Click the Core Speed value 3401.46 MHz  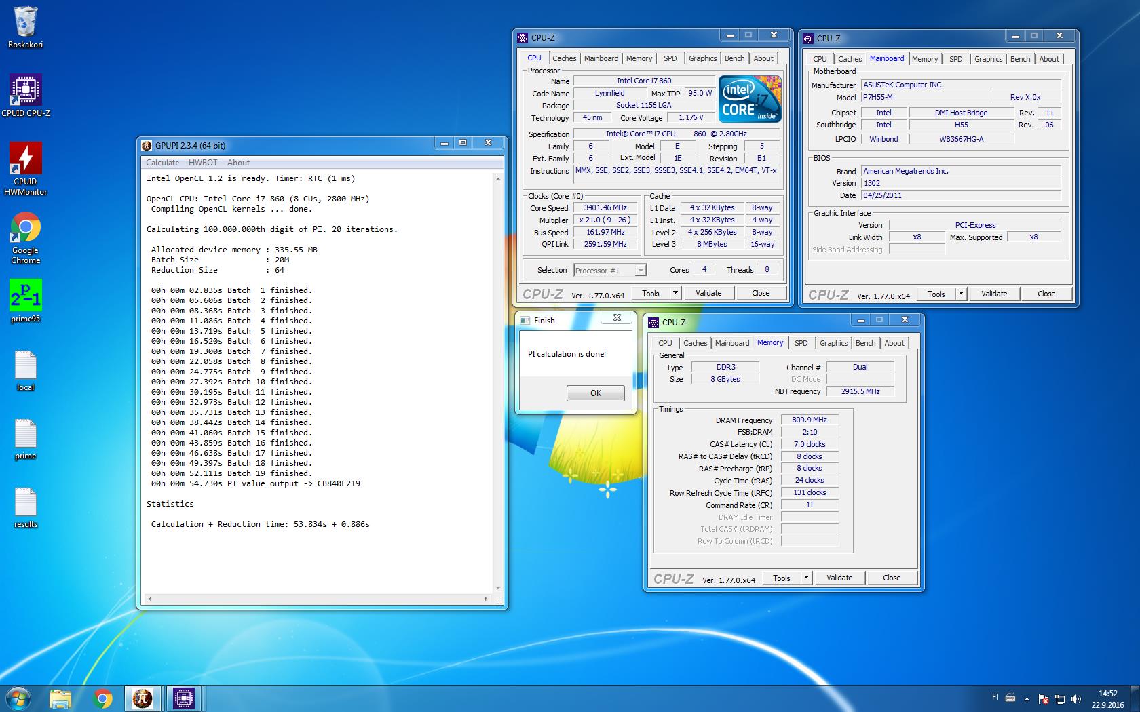(605, 208)
